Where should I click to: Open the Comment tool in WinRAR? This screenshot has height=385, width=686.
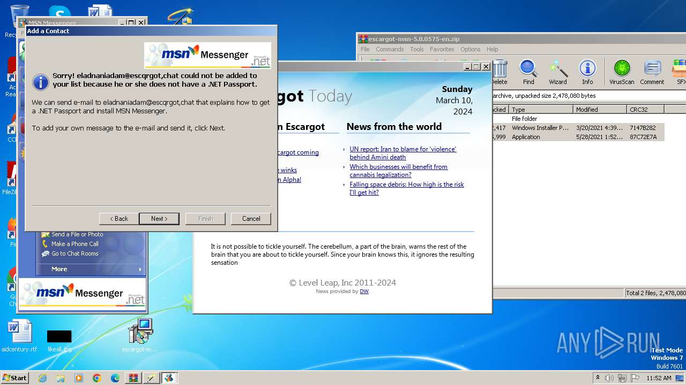click(652, 72)
